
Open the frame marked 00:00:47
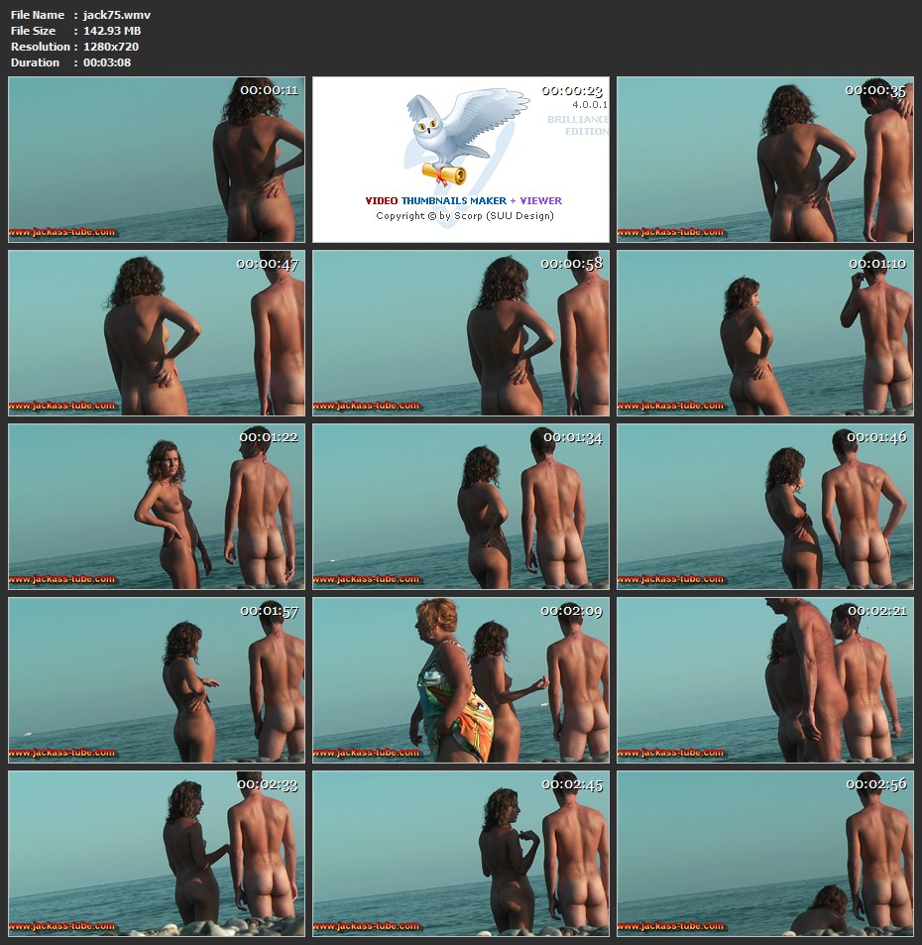[x=157, y=332]
